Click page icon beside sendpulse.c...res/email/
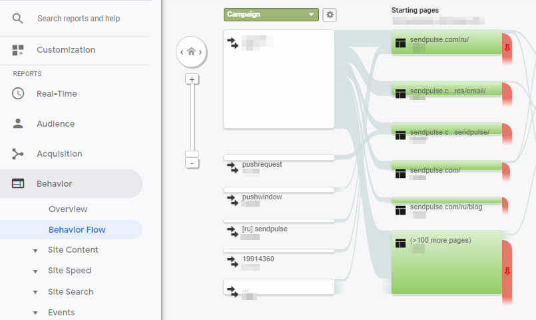 (400, 93)
